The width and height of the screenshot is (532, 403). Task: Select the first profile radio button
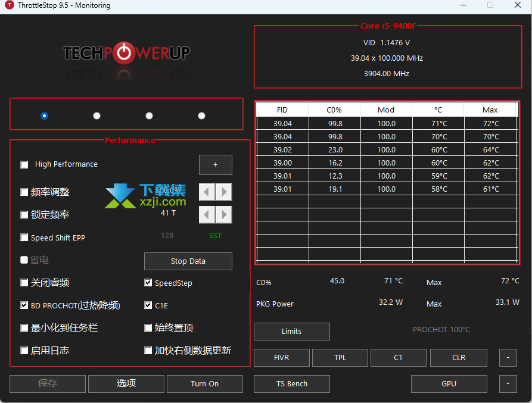(45, 116)
